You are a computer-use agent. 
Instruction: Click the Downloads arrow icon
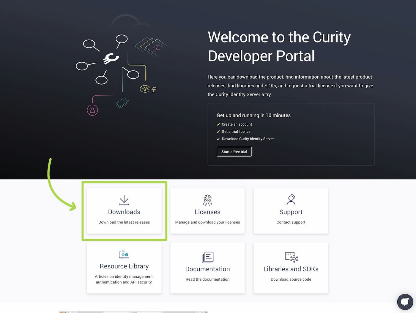click(124, 200)
